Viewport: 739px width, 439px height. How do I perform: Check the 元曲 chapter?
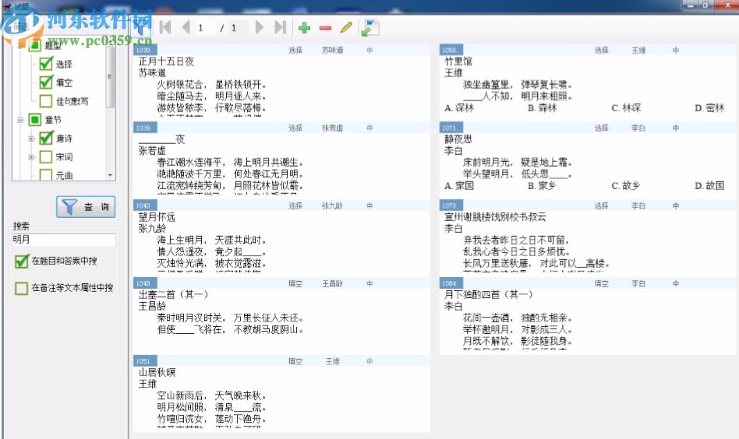pos(46,175)
